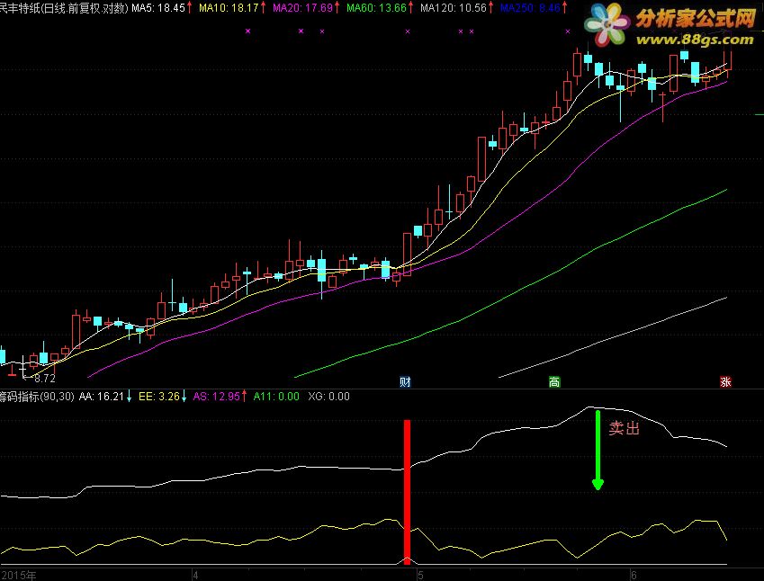Click the tall red signal bar in the indicator panel
This screenshot has width=764, height=581.
pyautogui.click(x=408, y=492)
